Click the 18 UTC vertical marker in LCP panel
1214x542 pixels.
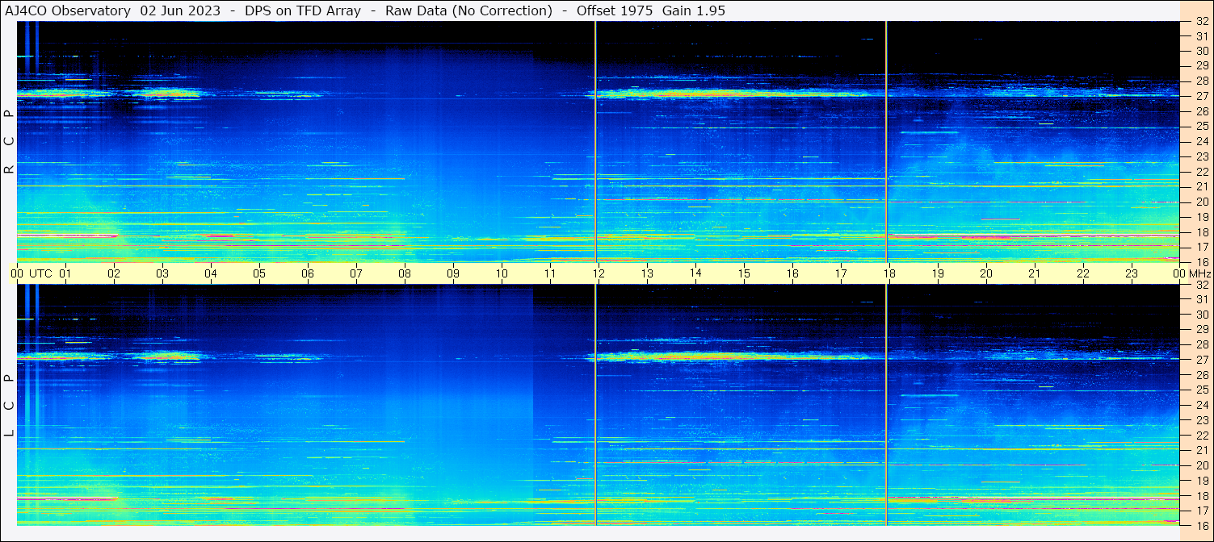[x=886, y=405]
